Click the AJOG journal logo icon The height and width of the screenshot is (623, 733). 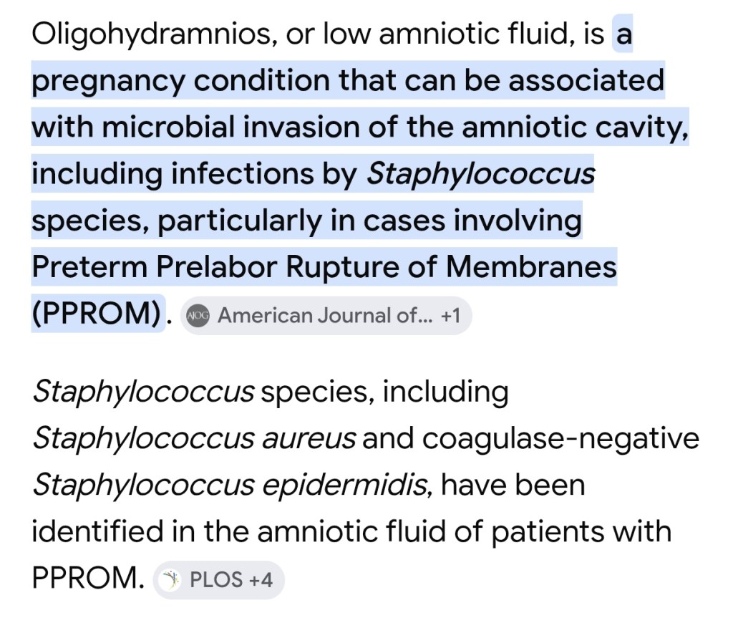(x=198, y=315)
